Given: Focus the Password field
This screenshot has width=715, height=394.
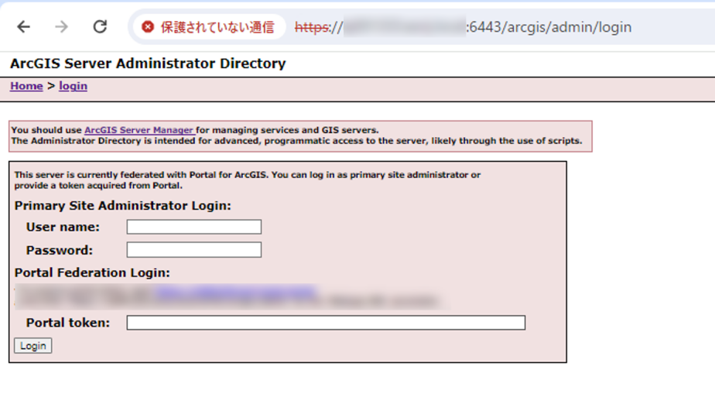Looking at the screenshot, I should 193,250.
